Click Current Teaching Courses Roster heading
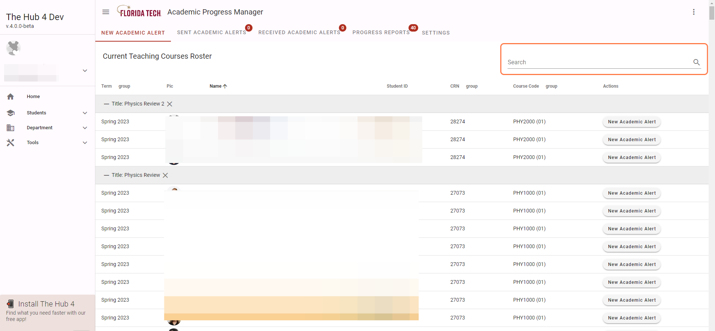The image size is (715, 331). click(x=157, y=56)
